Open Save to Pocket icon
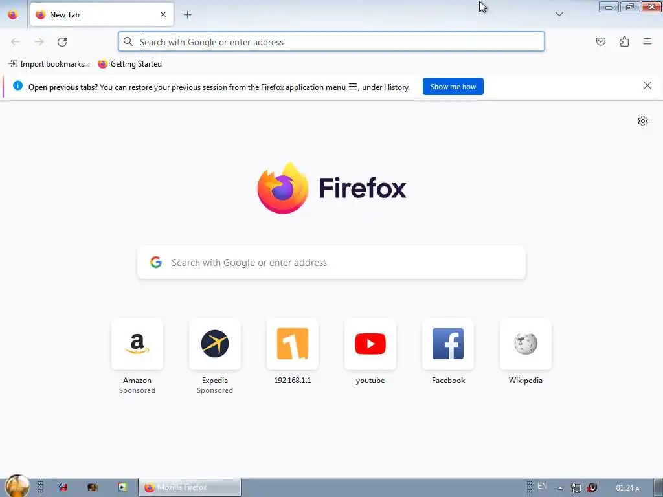Image resolution: width=663 pixels, height=497 pixels. point(600,41)
